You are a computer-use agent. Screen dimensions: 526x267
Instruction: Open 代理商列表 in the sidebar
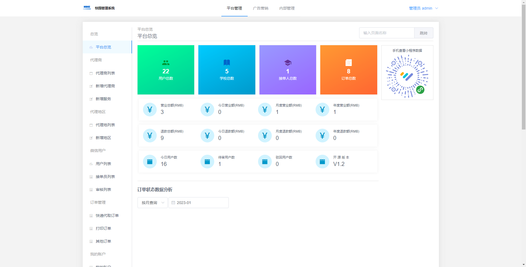[105, 73]
